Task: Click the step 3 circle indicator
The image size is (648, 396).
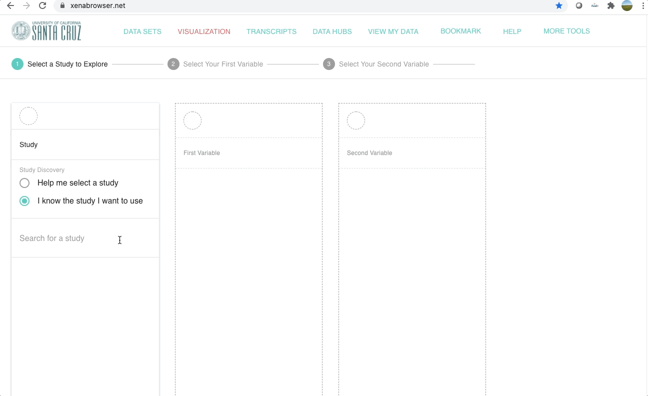Action: [328, 64]
